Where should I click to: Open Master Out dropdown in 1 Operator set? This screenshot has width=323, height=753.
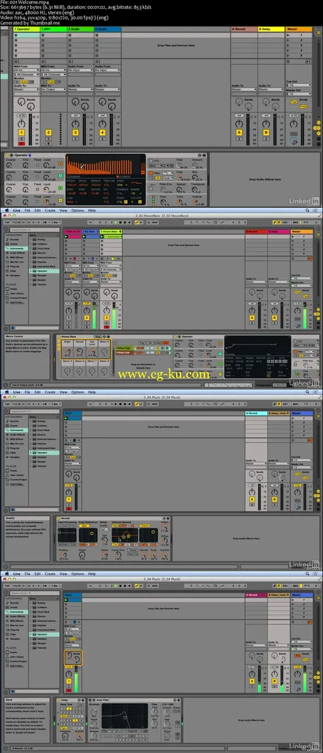[x=298, y=93]
